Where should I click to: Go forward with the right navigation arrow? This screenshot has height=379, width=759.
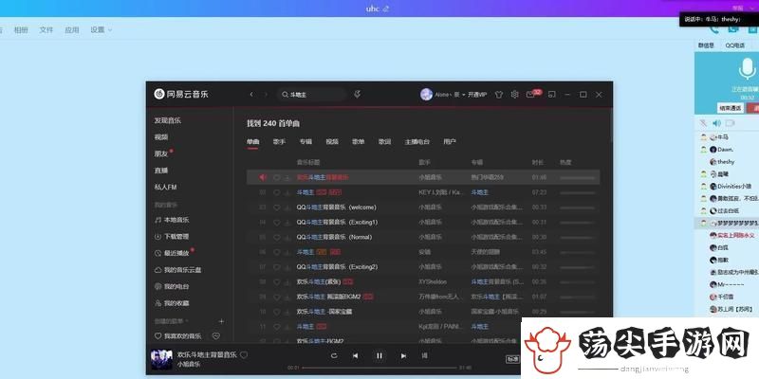[266, 94]
